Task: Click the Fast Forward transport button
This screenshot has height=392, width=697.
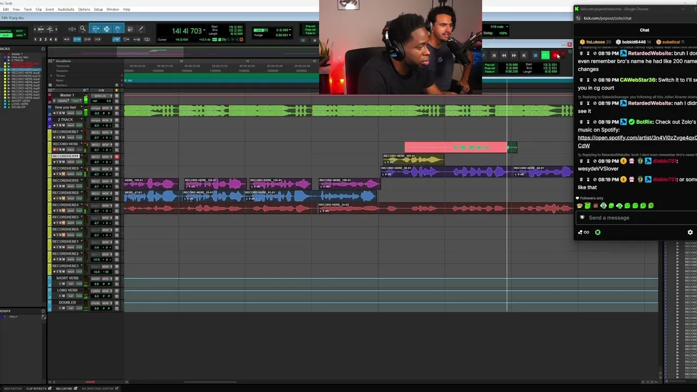Action: 514,55
